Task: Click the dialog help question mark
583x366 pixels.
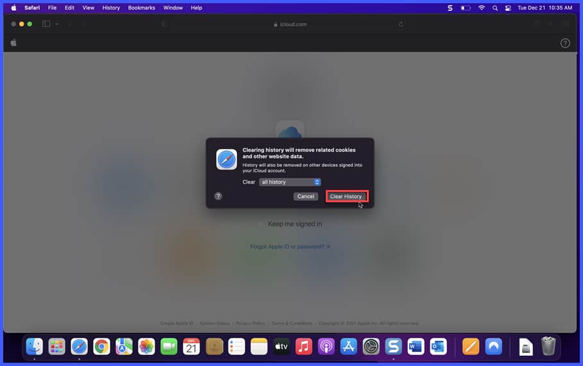Action: tap(218, 196)
